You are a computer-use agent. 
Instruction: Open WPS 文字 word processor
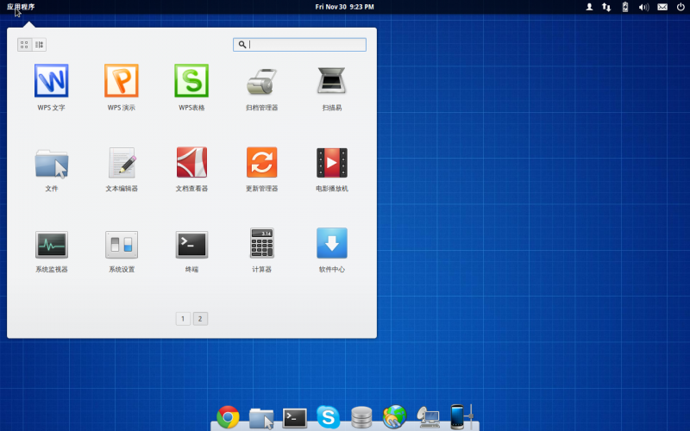(x=52, y=81)
